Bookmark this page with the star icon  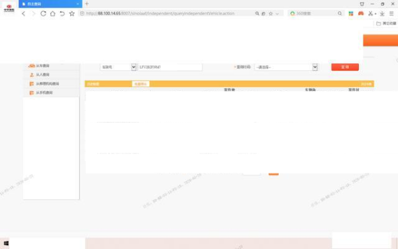[x=72, y=14]
